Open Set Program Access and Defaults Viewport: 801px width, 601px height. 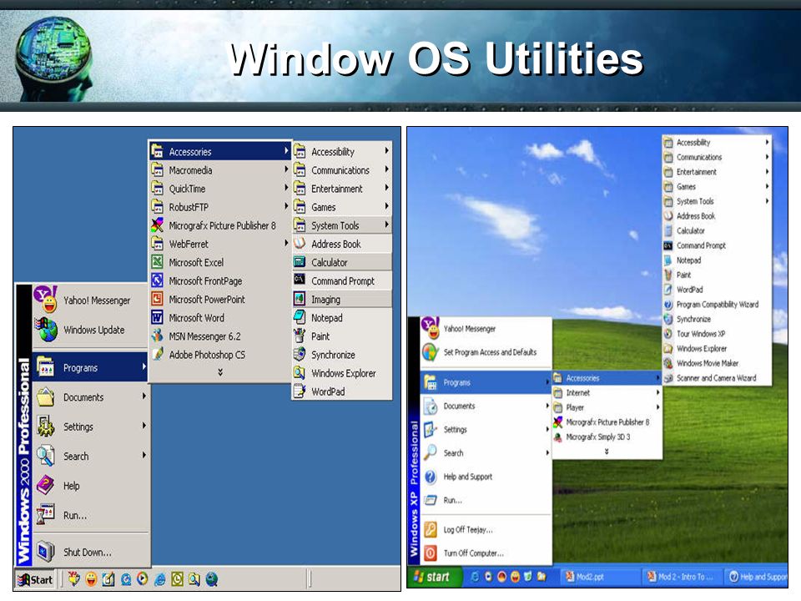click(x=486, y=352)
